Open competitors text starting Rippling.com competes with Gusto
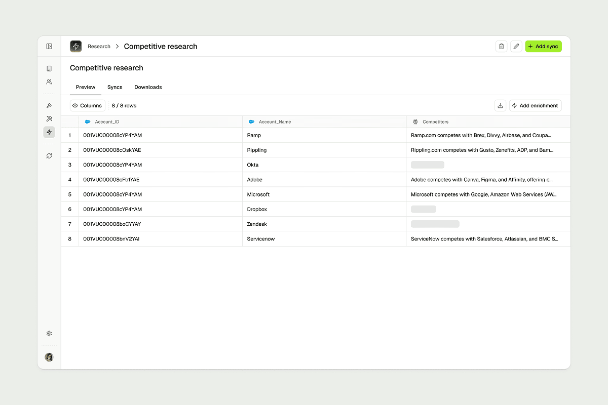The width and height of the screenshot is (608, 405). [482, 150]
